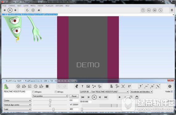Click the wand with corner arrows icon
176x115 pixels.
click(x=158, y=86)
